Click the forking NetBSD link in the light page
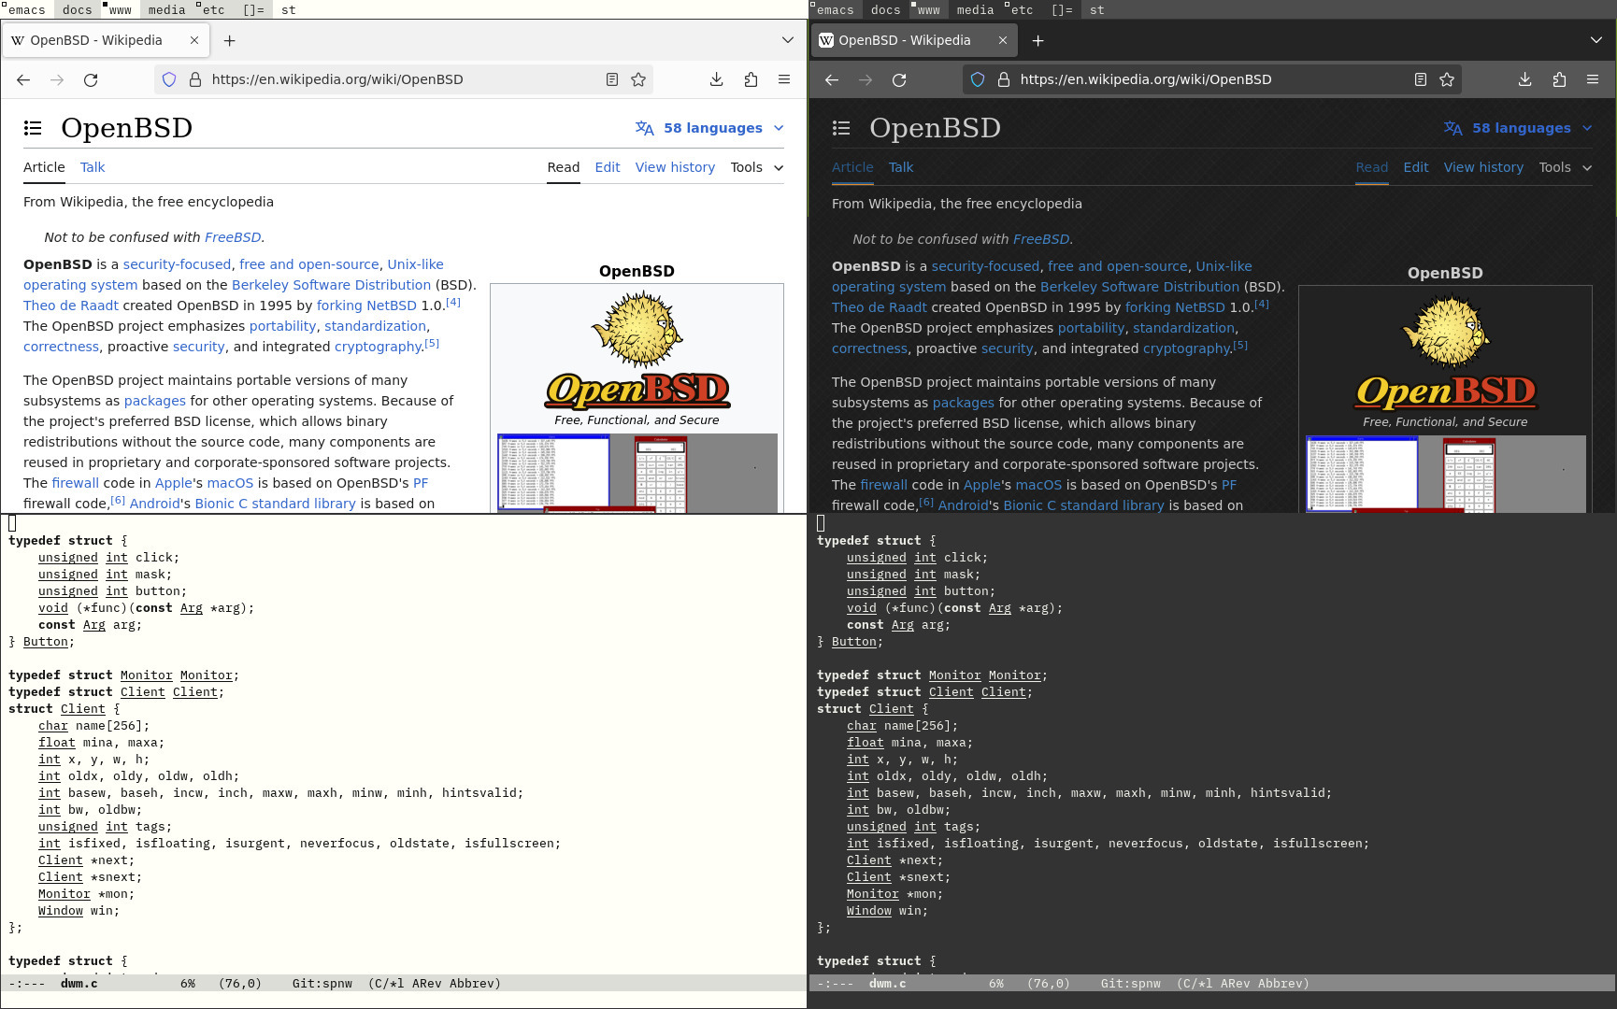The height and width of the screenshot is (1009, 1617). tap(366, 306)
